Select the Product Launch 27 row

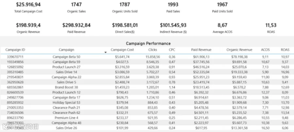coord(147,67)
